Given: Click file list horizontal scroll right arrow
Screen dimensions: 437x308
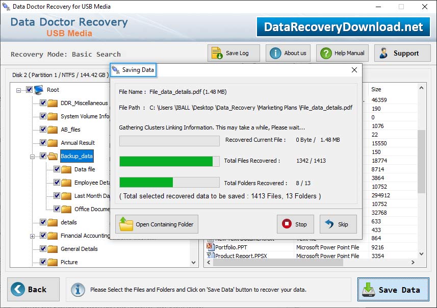Looking at the screenshot, I should tap(413, 262).
